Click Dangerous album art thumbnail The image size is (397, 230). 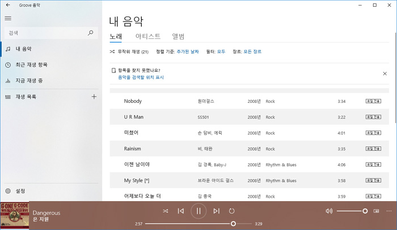click(15, 215)
